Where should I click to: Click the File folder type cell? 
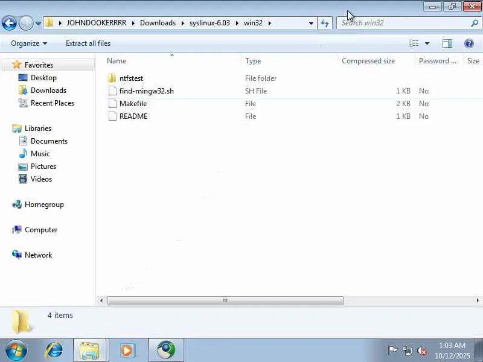261,78
